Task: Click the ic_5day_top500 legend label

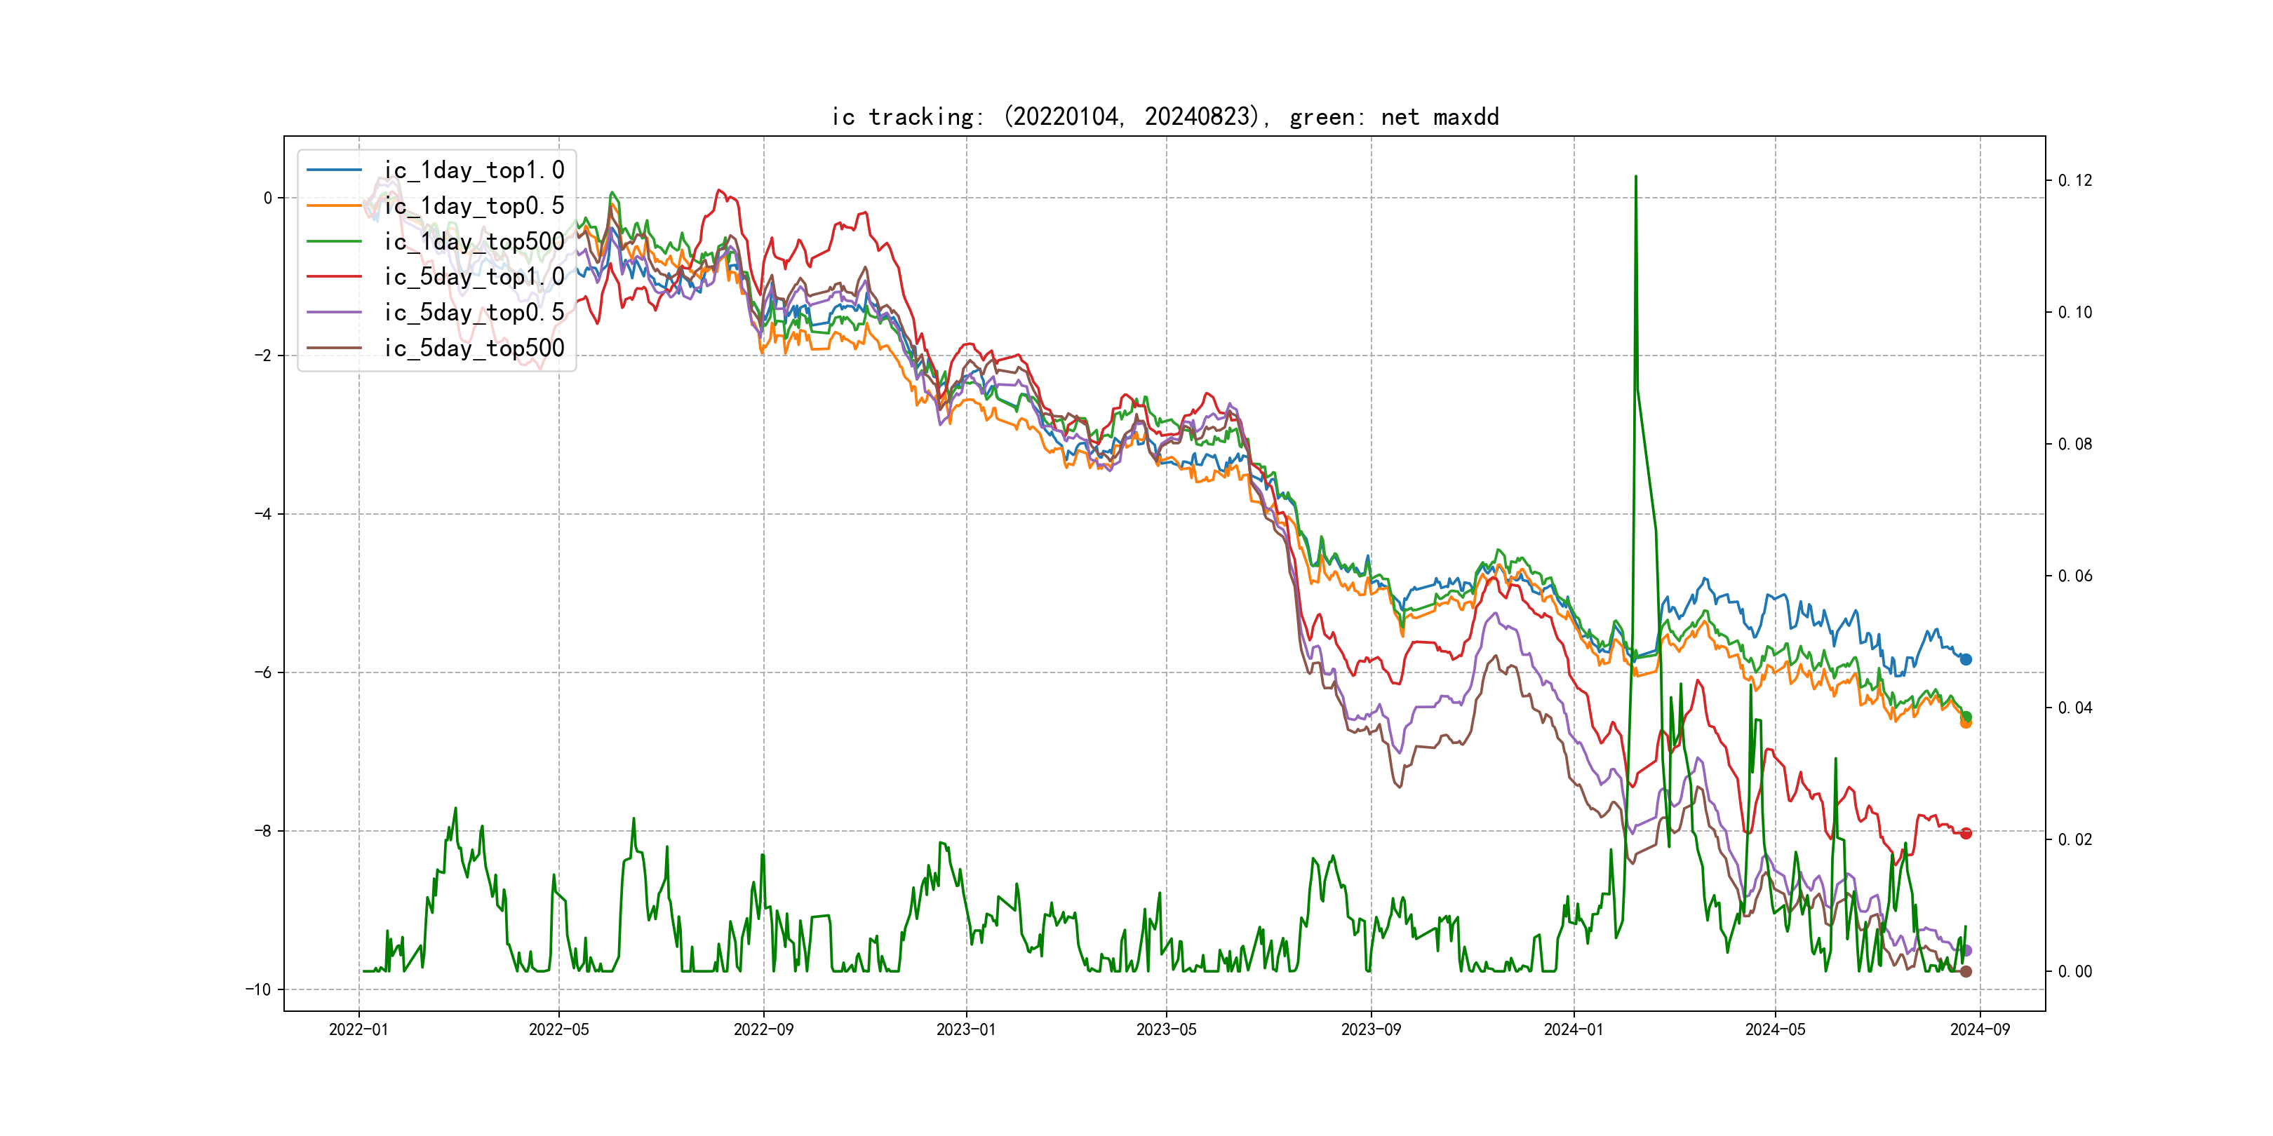Action: coord(474,349)
